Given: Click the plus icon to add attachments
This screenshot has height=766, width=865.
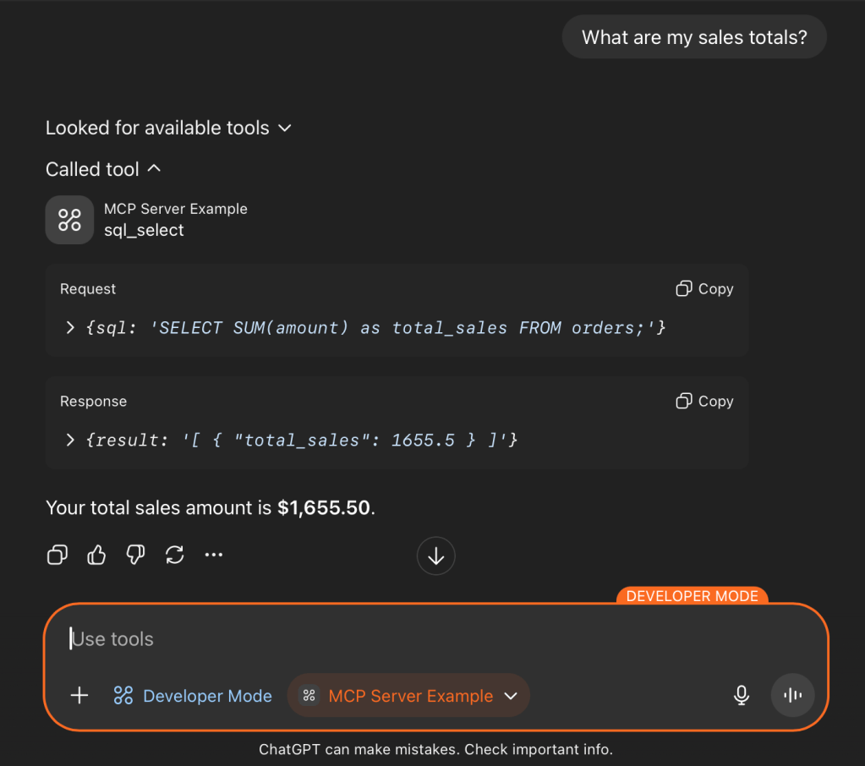Looking at the screenshot, I should [x=79, y=696].
